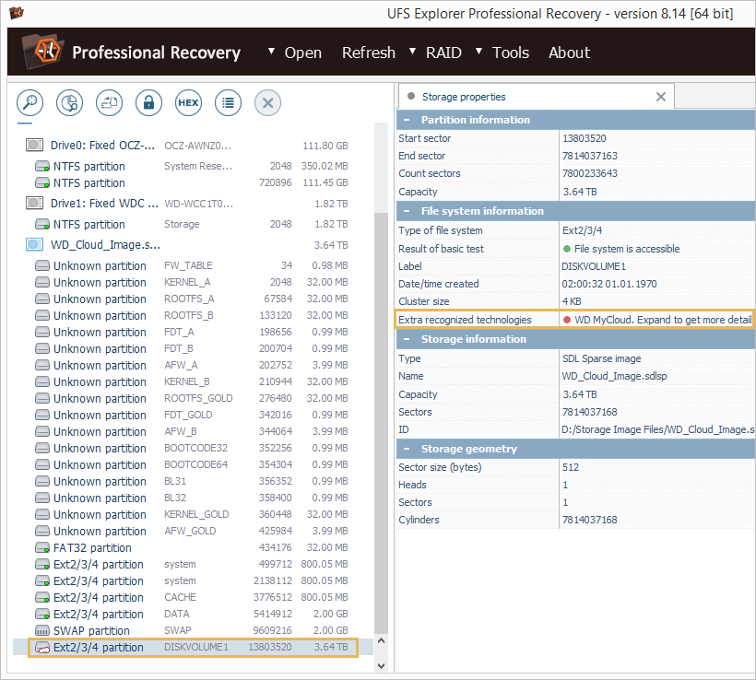Collapse the Storage geometry section
The width and height of the screenshot is (756, 680).
coord(406,449)
